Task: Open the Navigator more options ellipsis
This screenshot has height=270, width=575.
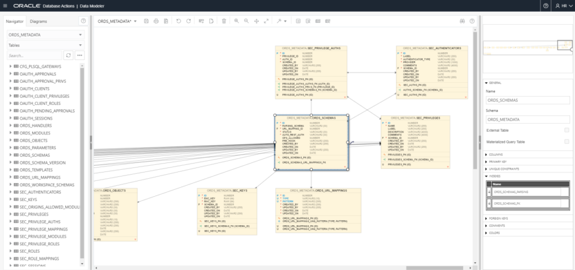Action: 80,55
